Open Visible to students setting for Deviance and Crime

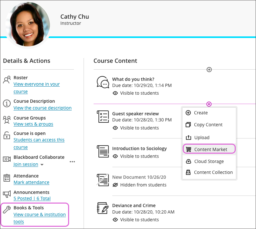pyautogui.click(x=139, y=220)
